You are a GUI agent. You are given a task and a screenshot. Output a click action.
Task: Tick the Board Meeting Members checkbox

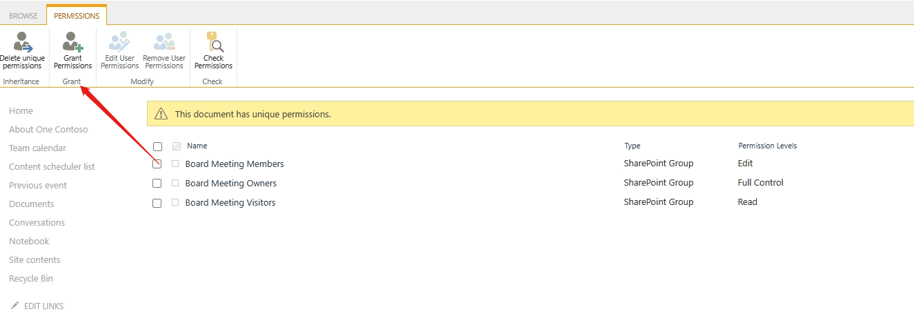point(157,164)
